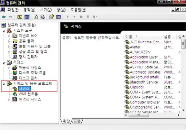Screen dimensions: 186x130
Task: Click the Pause service icon
Action: [x=88, y=17]
